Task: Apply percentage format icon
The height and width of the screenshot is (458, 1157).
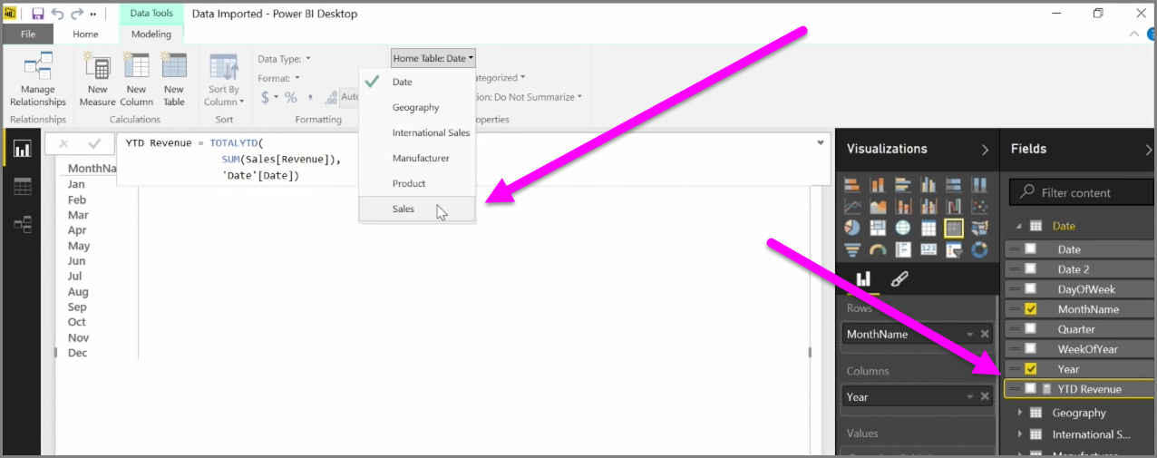Action: click(x=291, y=97)
